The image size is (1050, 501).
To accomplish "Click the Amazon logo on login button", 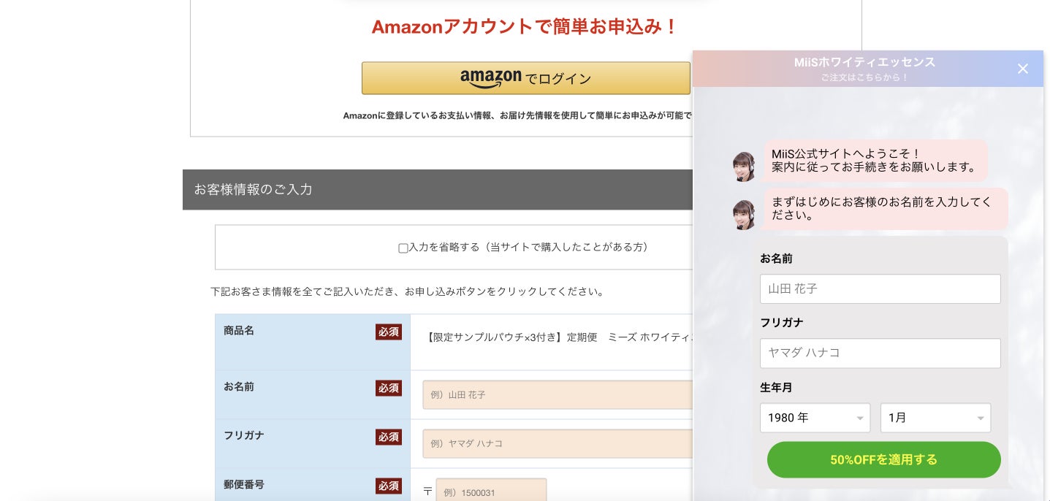I will coord(490,77).
